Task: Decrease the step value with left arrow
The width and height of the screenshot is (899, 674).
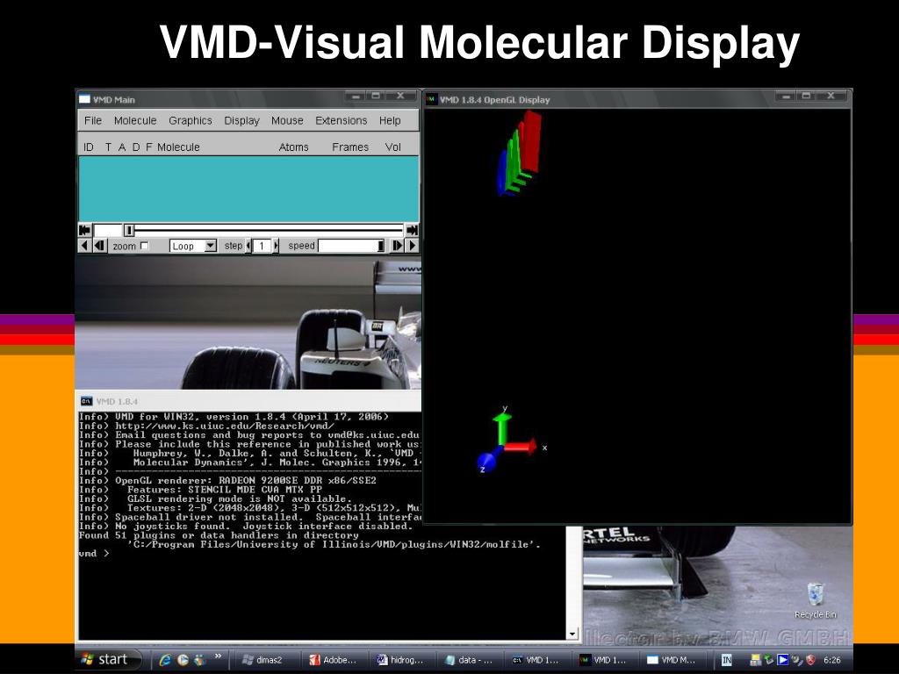Action: pyautogui.click(x=248, y=246)
